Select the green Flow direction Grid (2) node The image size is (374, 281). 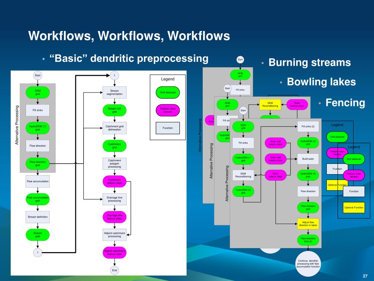(308, 240)
